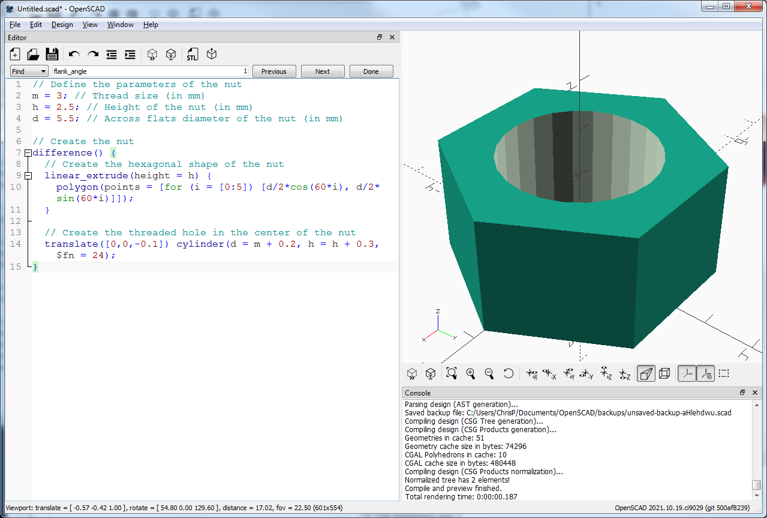Click the Render icon in editor toolbar

[171, 55]
